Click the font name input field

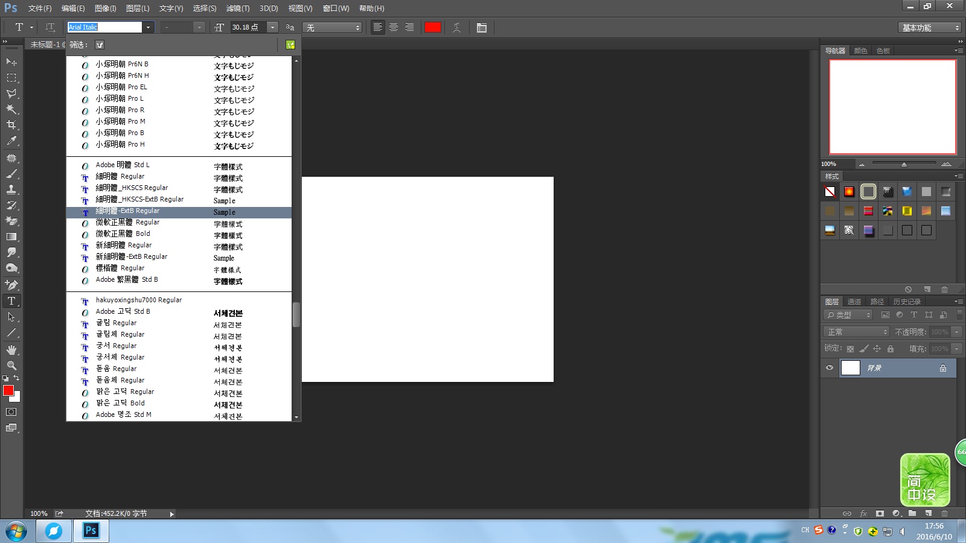click(104, 27)
